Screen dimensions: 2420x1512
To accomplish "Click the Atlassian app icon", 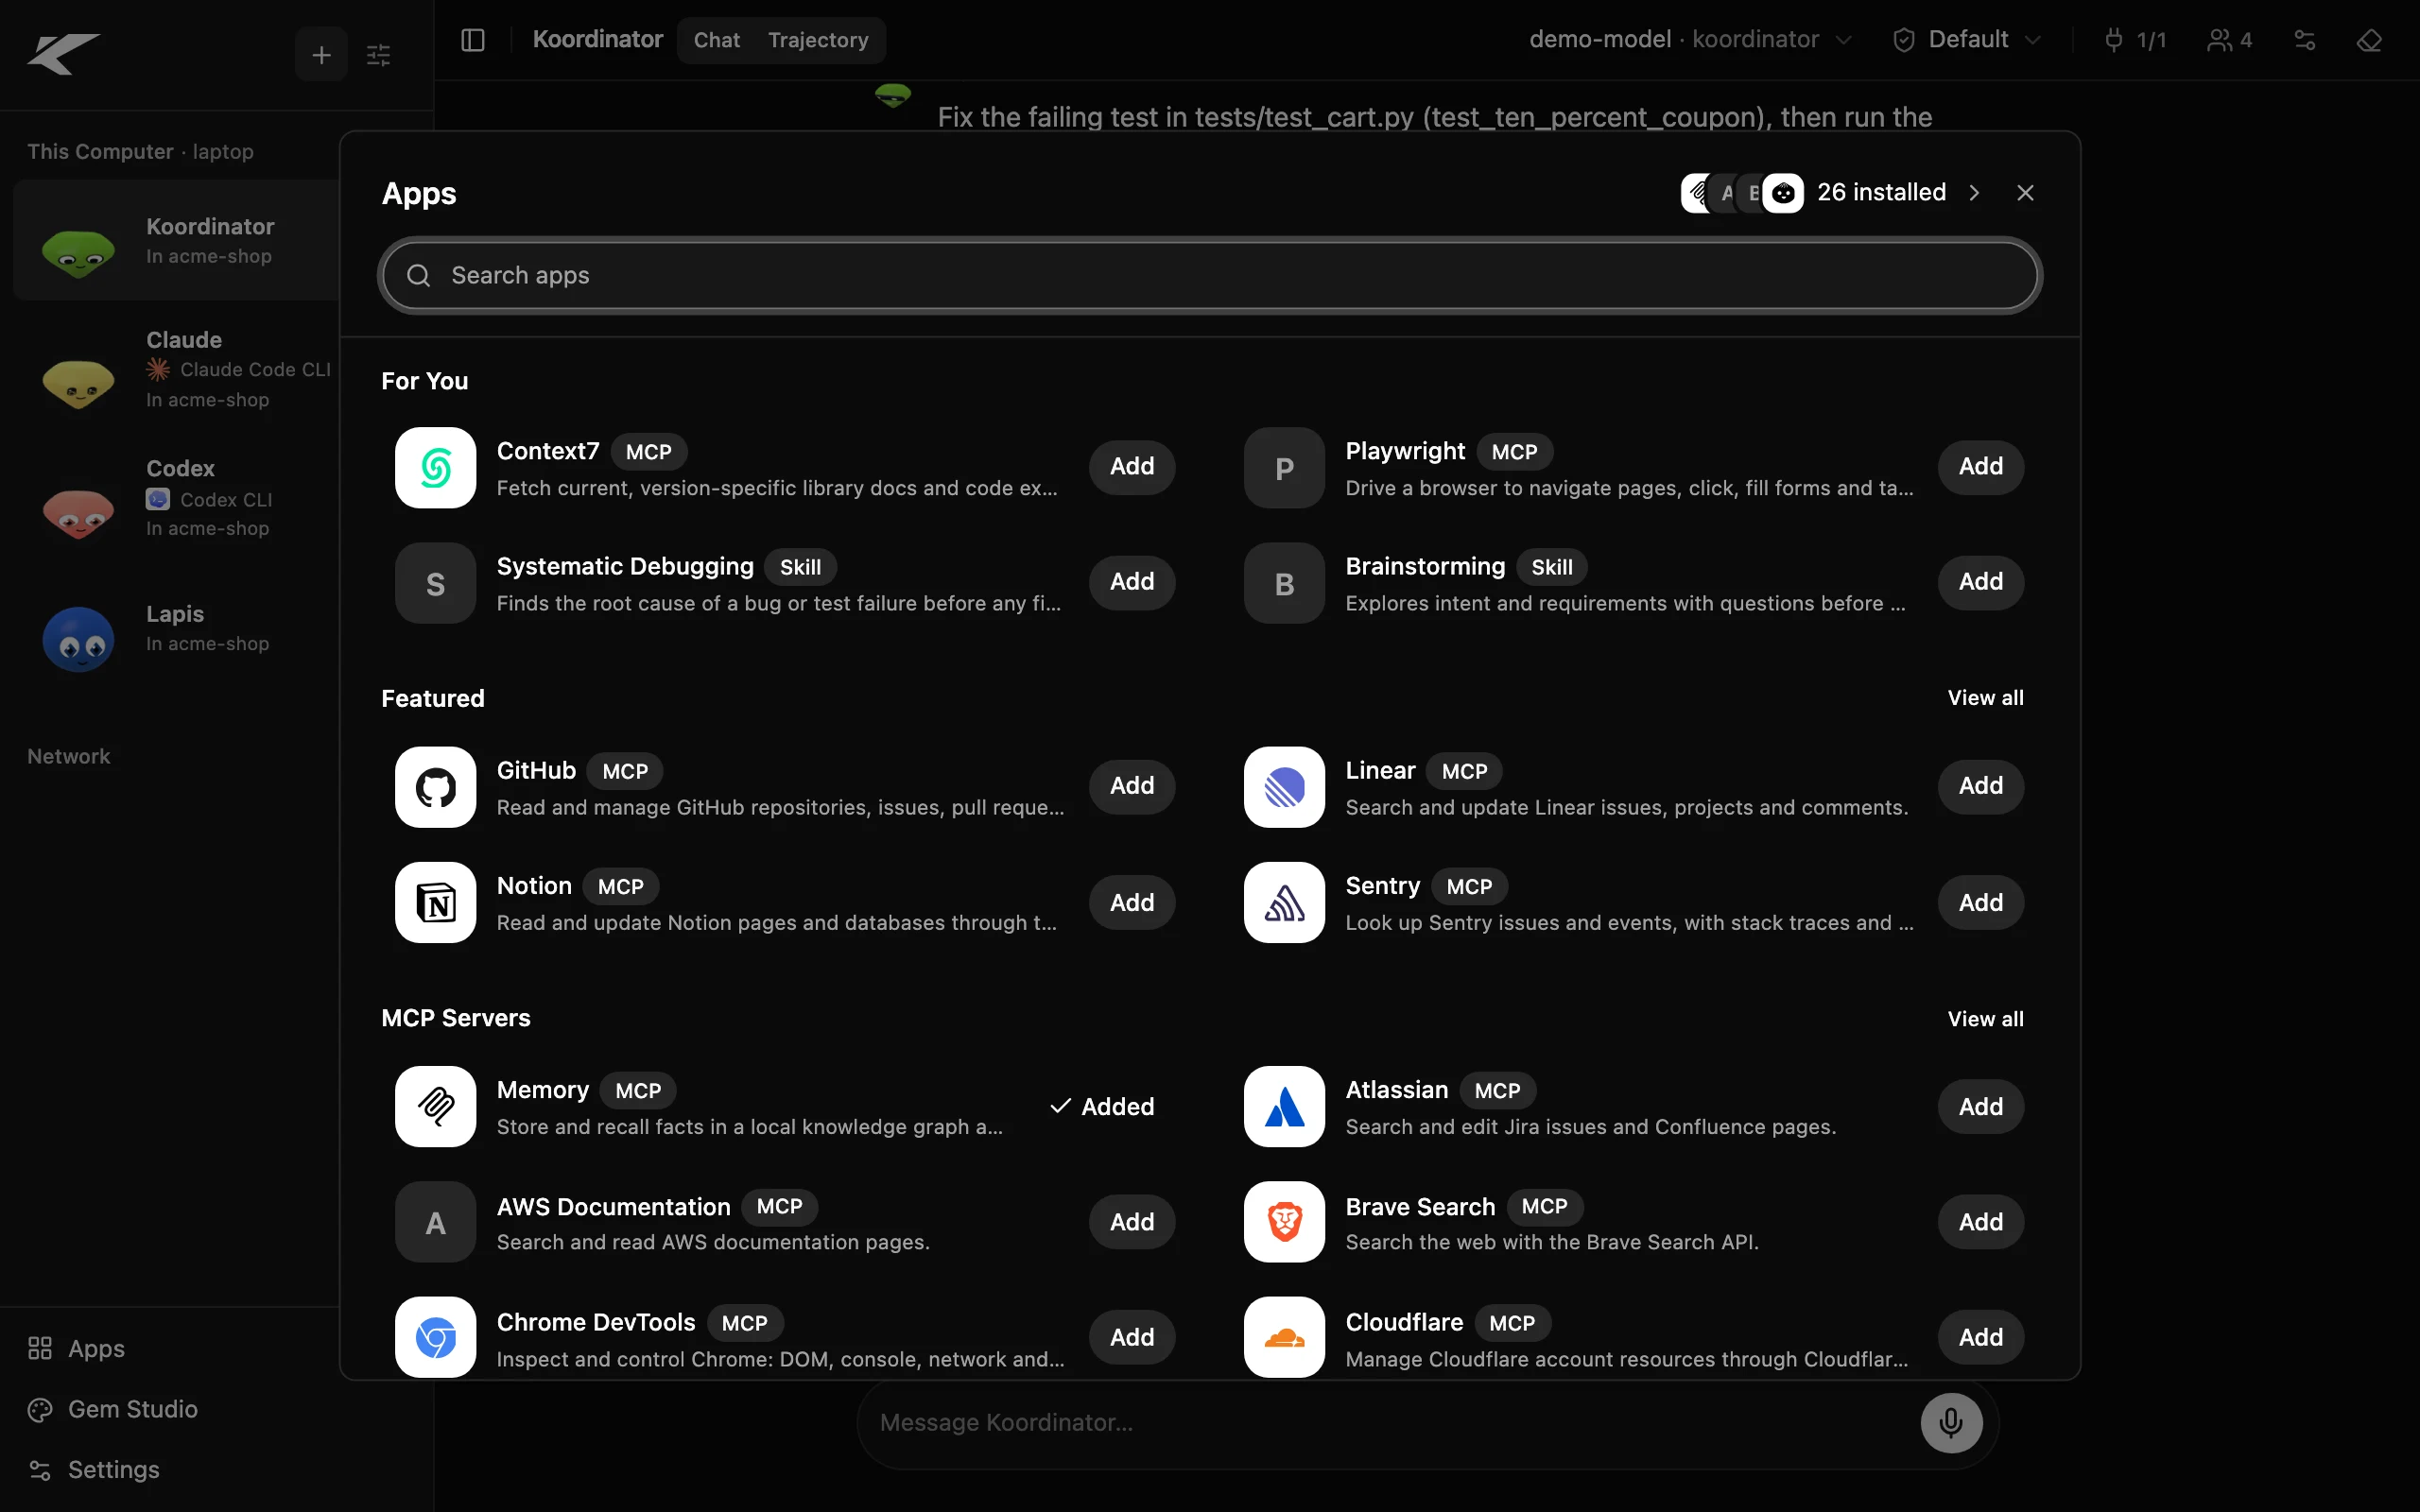I will click(x=1284, y=1107).
